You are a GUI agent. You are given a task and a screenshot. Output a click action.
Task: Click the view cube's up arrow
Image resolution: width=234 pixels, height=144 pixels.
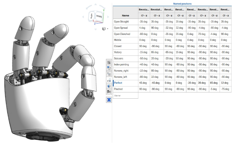coord(96,4)
